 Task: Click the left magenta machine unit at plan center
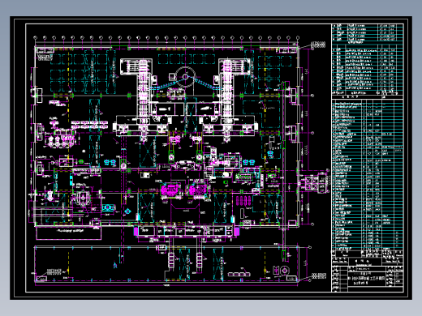coord(170,190)
